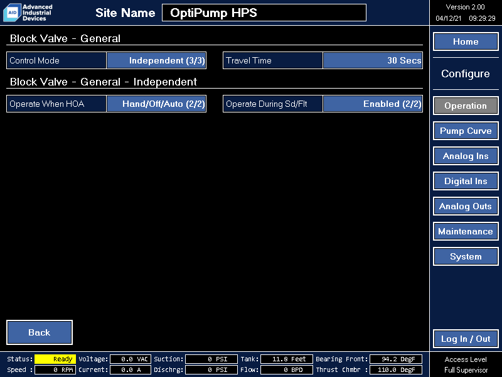The width and height of the screenshot is (502, 377).
Task: Open the Control Mode Independent (3/3) selector
Action: click(x=156, y=60)
